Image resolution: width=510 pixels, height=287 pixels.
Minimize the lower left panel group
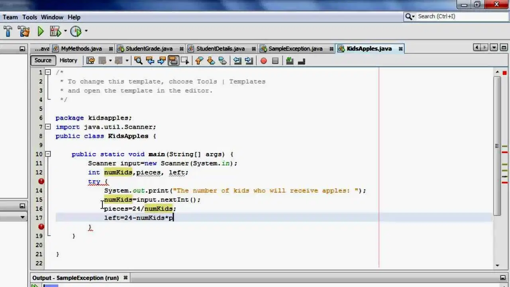22,206
